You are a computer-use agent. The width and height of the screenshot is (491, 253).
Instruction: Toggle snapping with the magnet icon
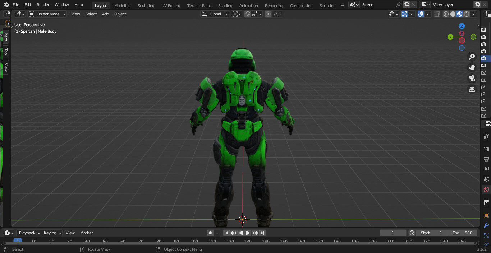pyautogui.click(x=248, y=14)
